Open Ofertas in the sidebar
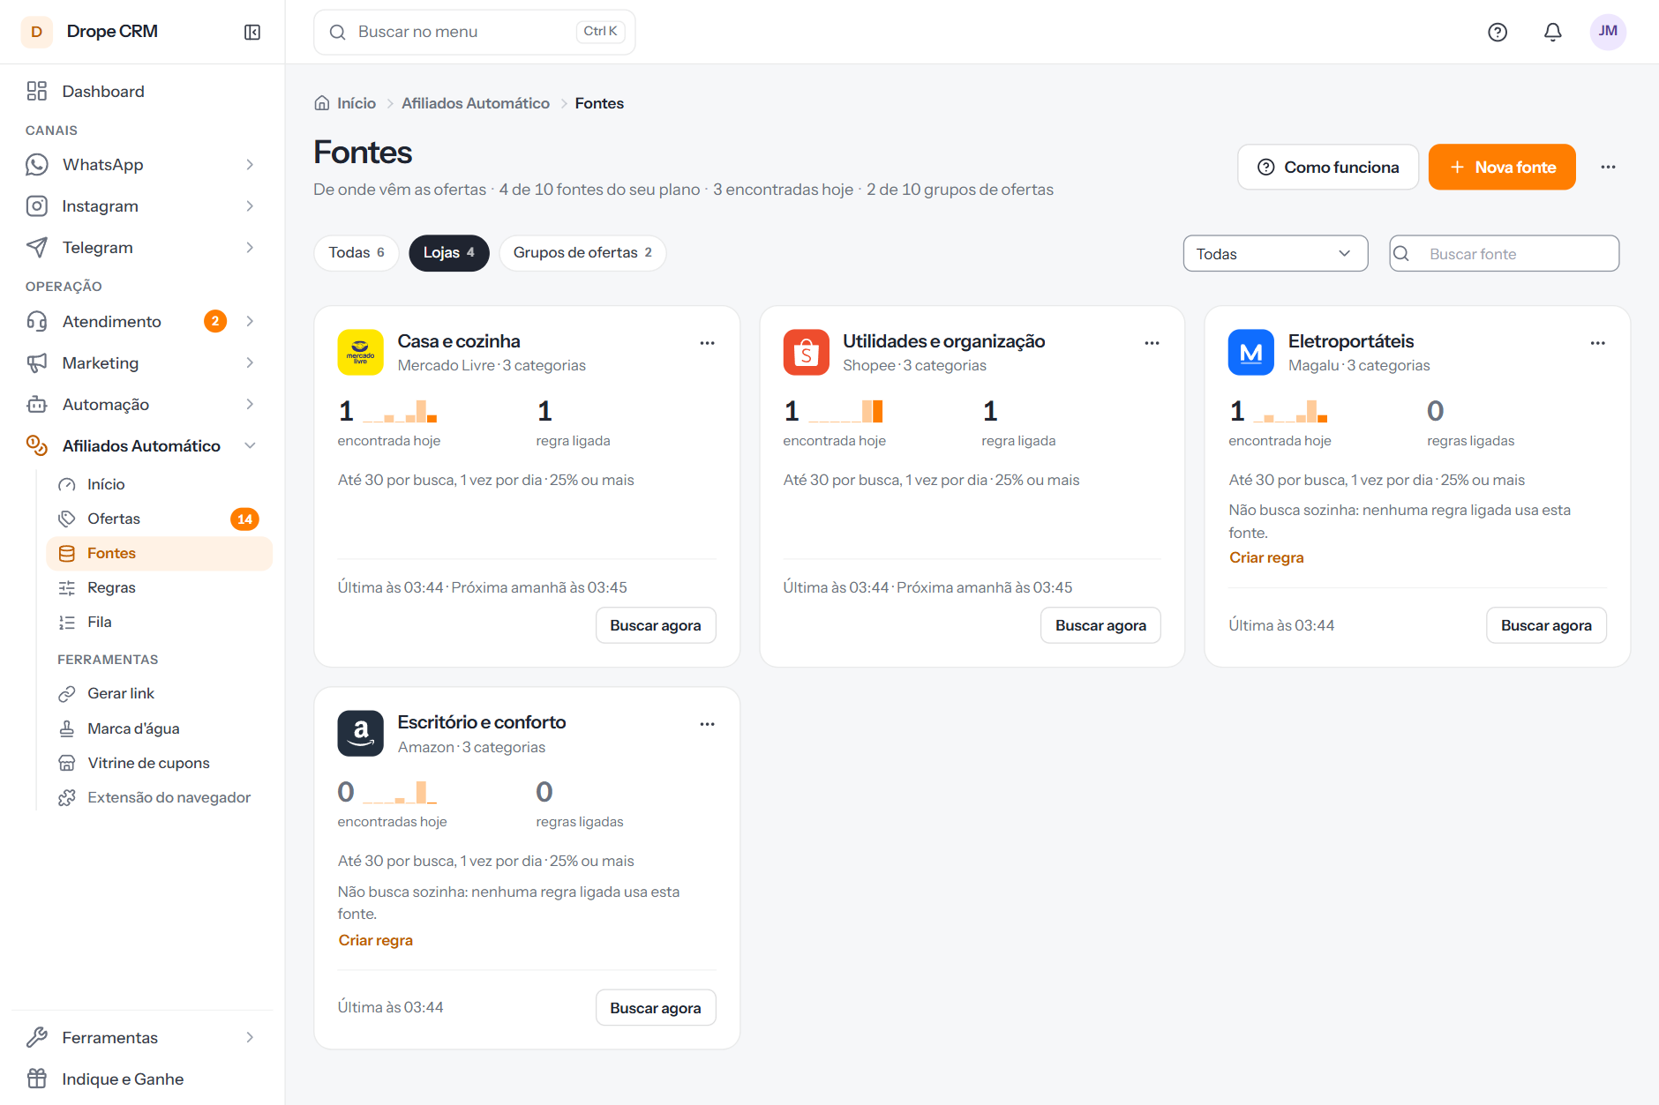 [159, 519]
